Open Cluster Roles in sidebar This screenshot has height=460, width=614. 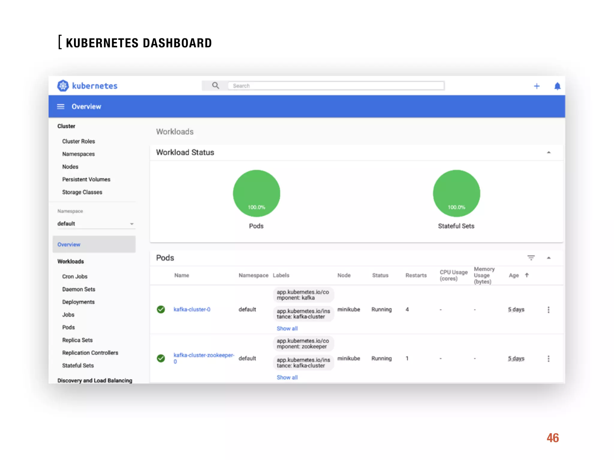(x=79, y=141)
